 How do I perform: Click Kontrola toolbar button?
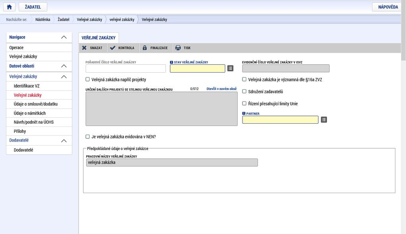pos(122,48)
